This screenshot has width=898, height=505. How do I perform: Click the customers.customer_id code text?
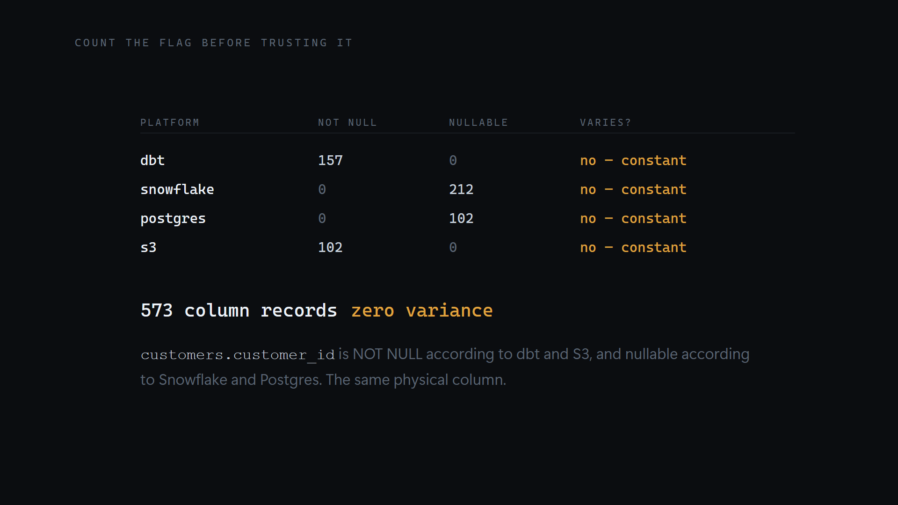(238, 355)
